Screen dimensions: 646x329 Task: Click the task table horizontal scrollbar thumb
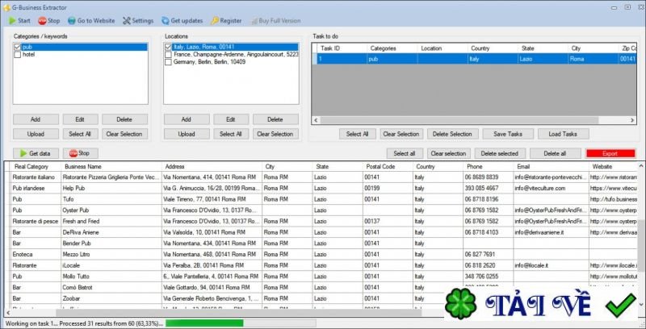pyautogui.click(x=459, y=120)
